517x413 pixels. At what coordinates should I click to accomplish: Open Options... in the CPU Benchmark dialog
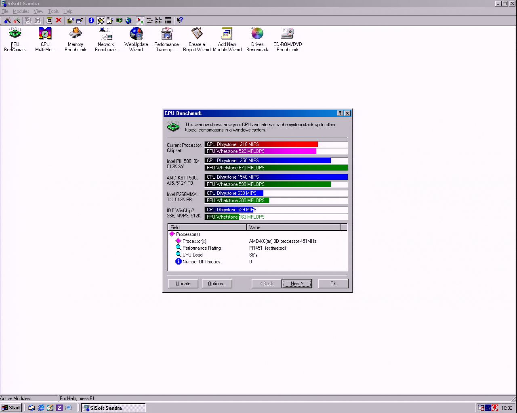coord(217,284)
